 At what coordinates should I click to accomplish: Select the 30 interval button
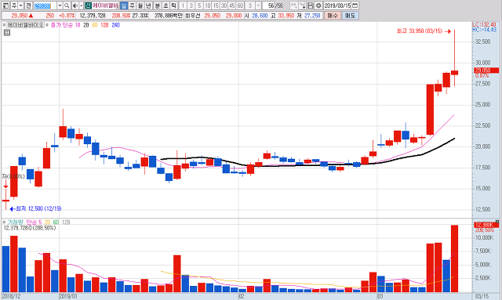tap(224, 5)
